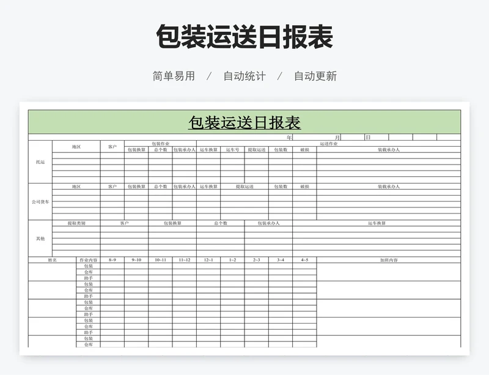The height and width of the screenshot is (375, 489).
Task: Select the 托运 row label cell
Action: point(40,162)
